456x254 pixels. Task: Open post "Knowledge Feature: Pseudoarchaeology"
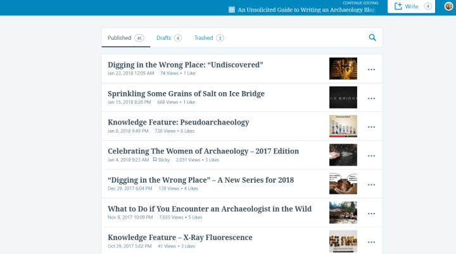[178, 123]
